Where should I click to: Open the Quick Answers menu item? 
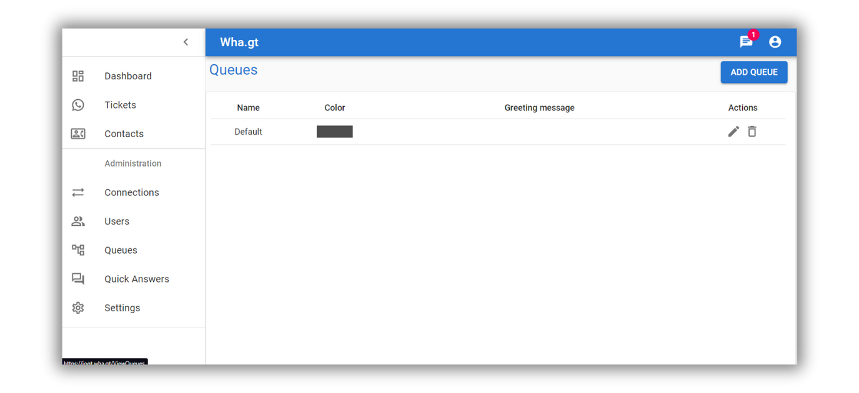coord(136,279)
